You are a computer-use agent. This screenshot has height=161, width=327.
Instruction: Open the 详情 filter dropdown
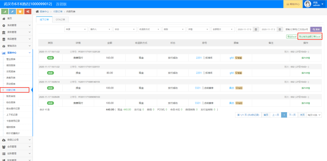tap(198, 30)
